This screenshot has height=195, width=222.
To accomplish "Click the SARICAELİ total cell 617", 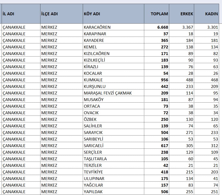I will (156, 146).
